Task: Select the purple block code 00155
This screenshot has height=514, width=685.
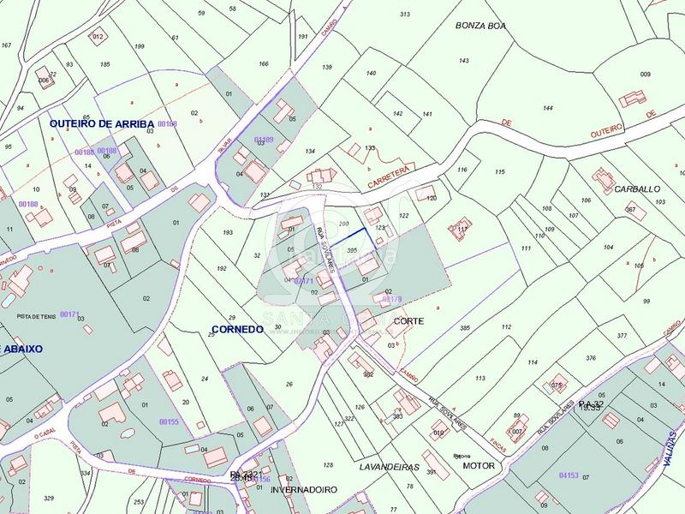Action: tap(169, 422)
